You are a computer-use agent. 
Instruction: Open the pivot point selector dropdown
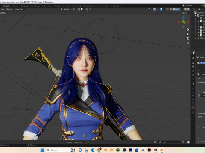75,9
